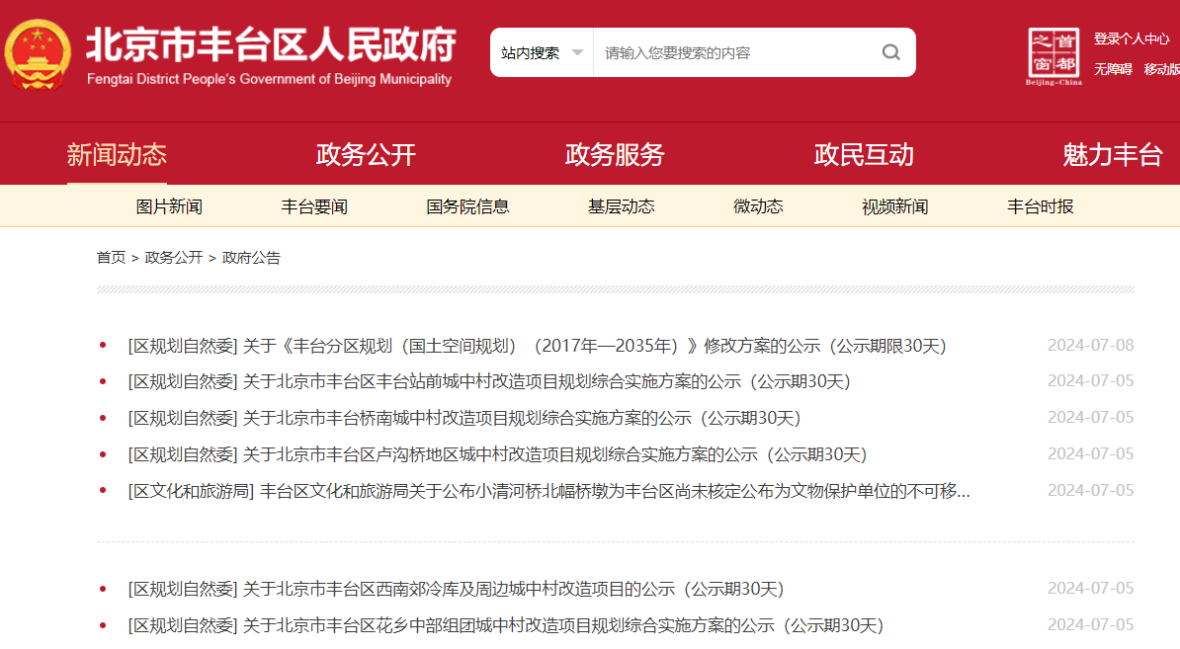This screenshot has height=649, width=1180.
Task: Click the date beside 卢沟桥地区 notice
Action: tap(1090, 454)
